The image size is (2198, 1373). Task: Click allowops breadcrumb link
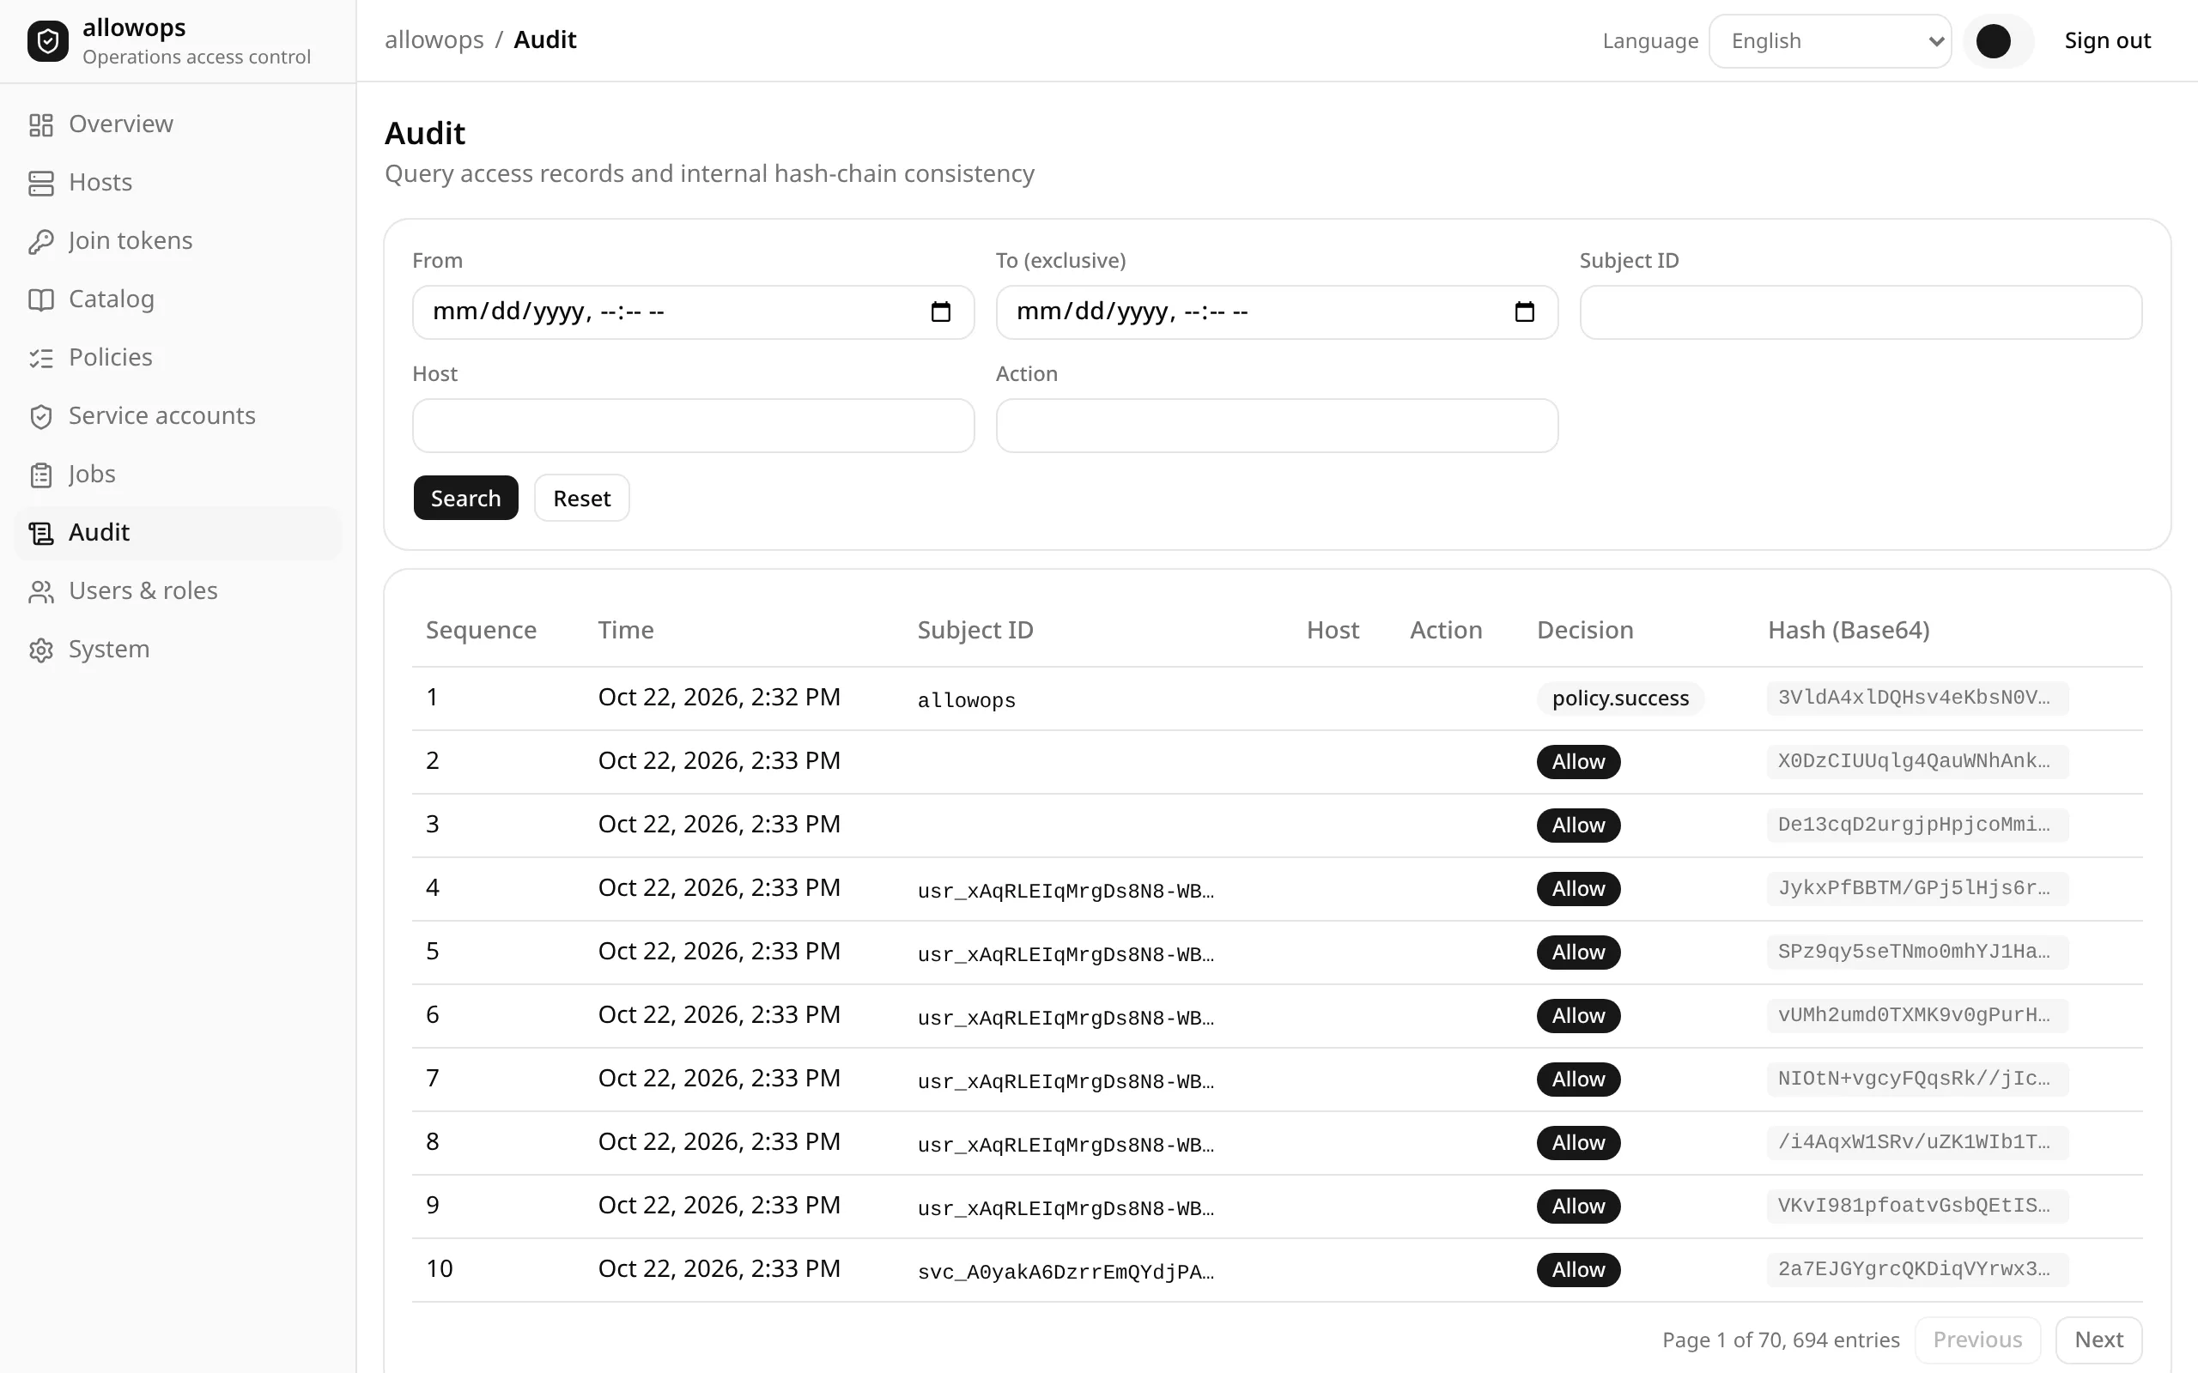(434, 40)
